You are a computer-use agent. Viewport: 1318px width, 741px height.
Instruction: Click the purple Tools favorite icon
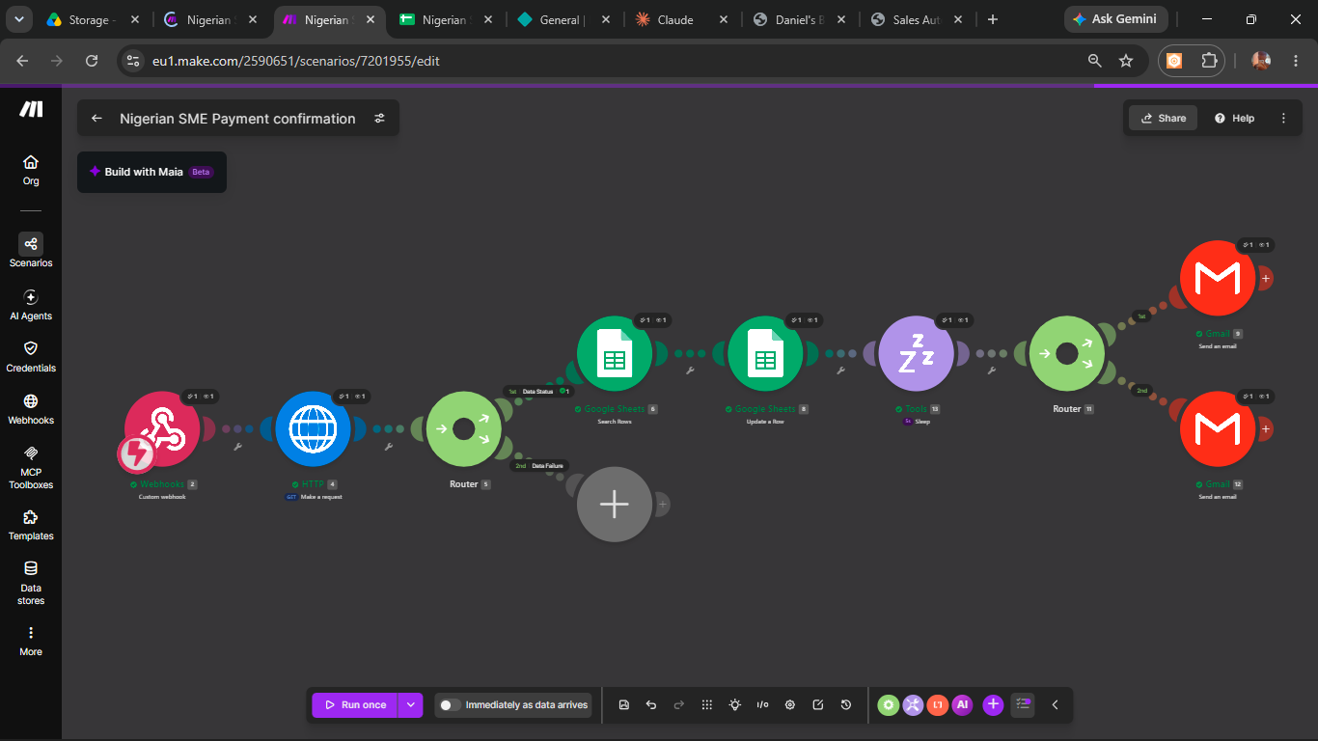click(x=913, y=705)
